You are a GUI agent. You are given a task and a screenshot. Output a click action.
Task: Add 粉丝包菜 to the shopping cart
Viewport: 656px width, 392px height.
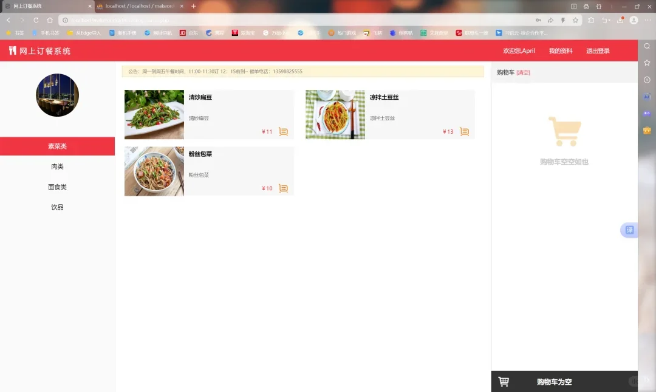[x=283, y=188]
